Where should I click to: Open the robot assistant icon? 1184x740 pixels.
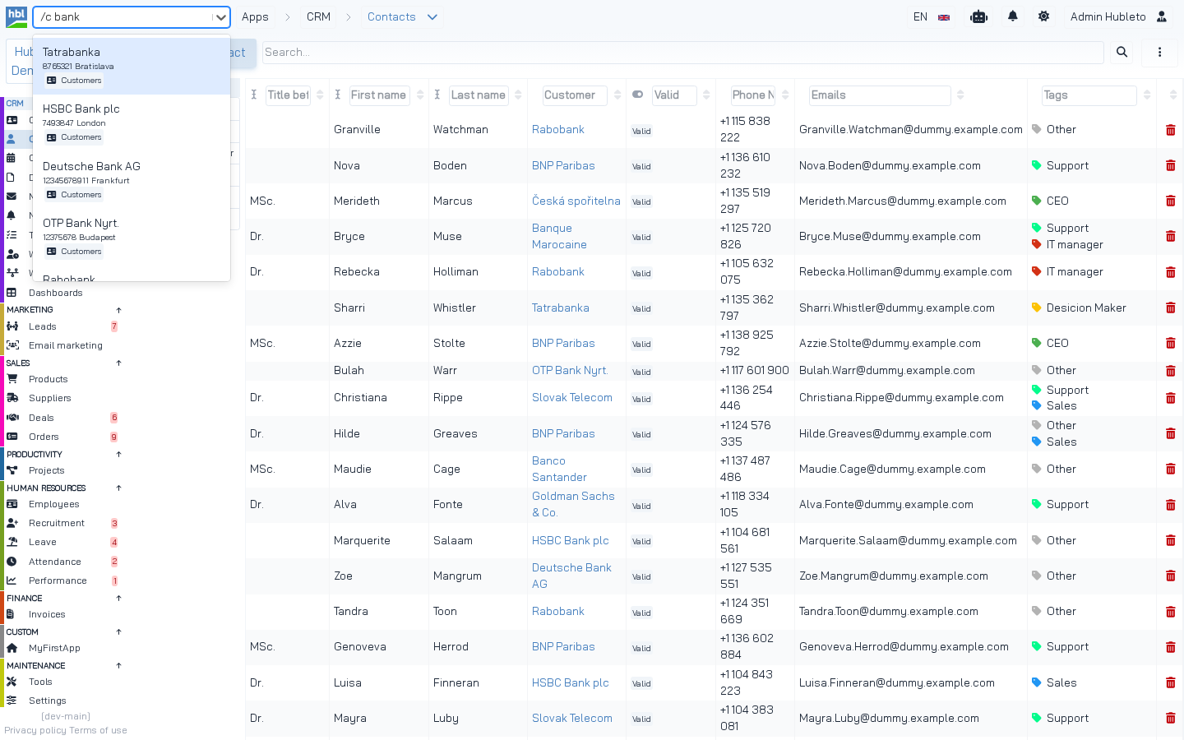pyautogui.click(x=978, y=16)
